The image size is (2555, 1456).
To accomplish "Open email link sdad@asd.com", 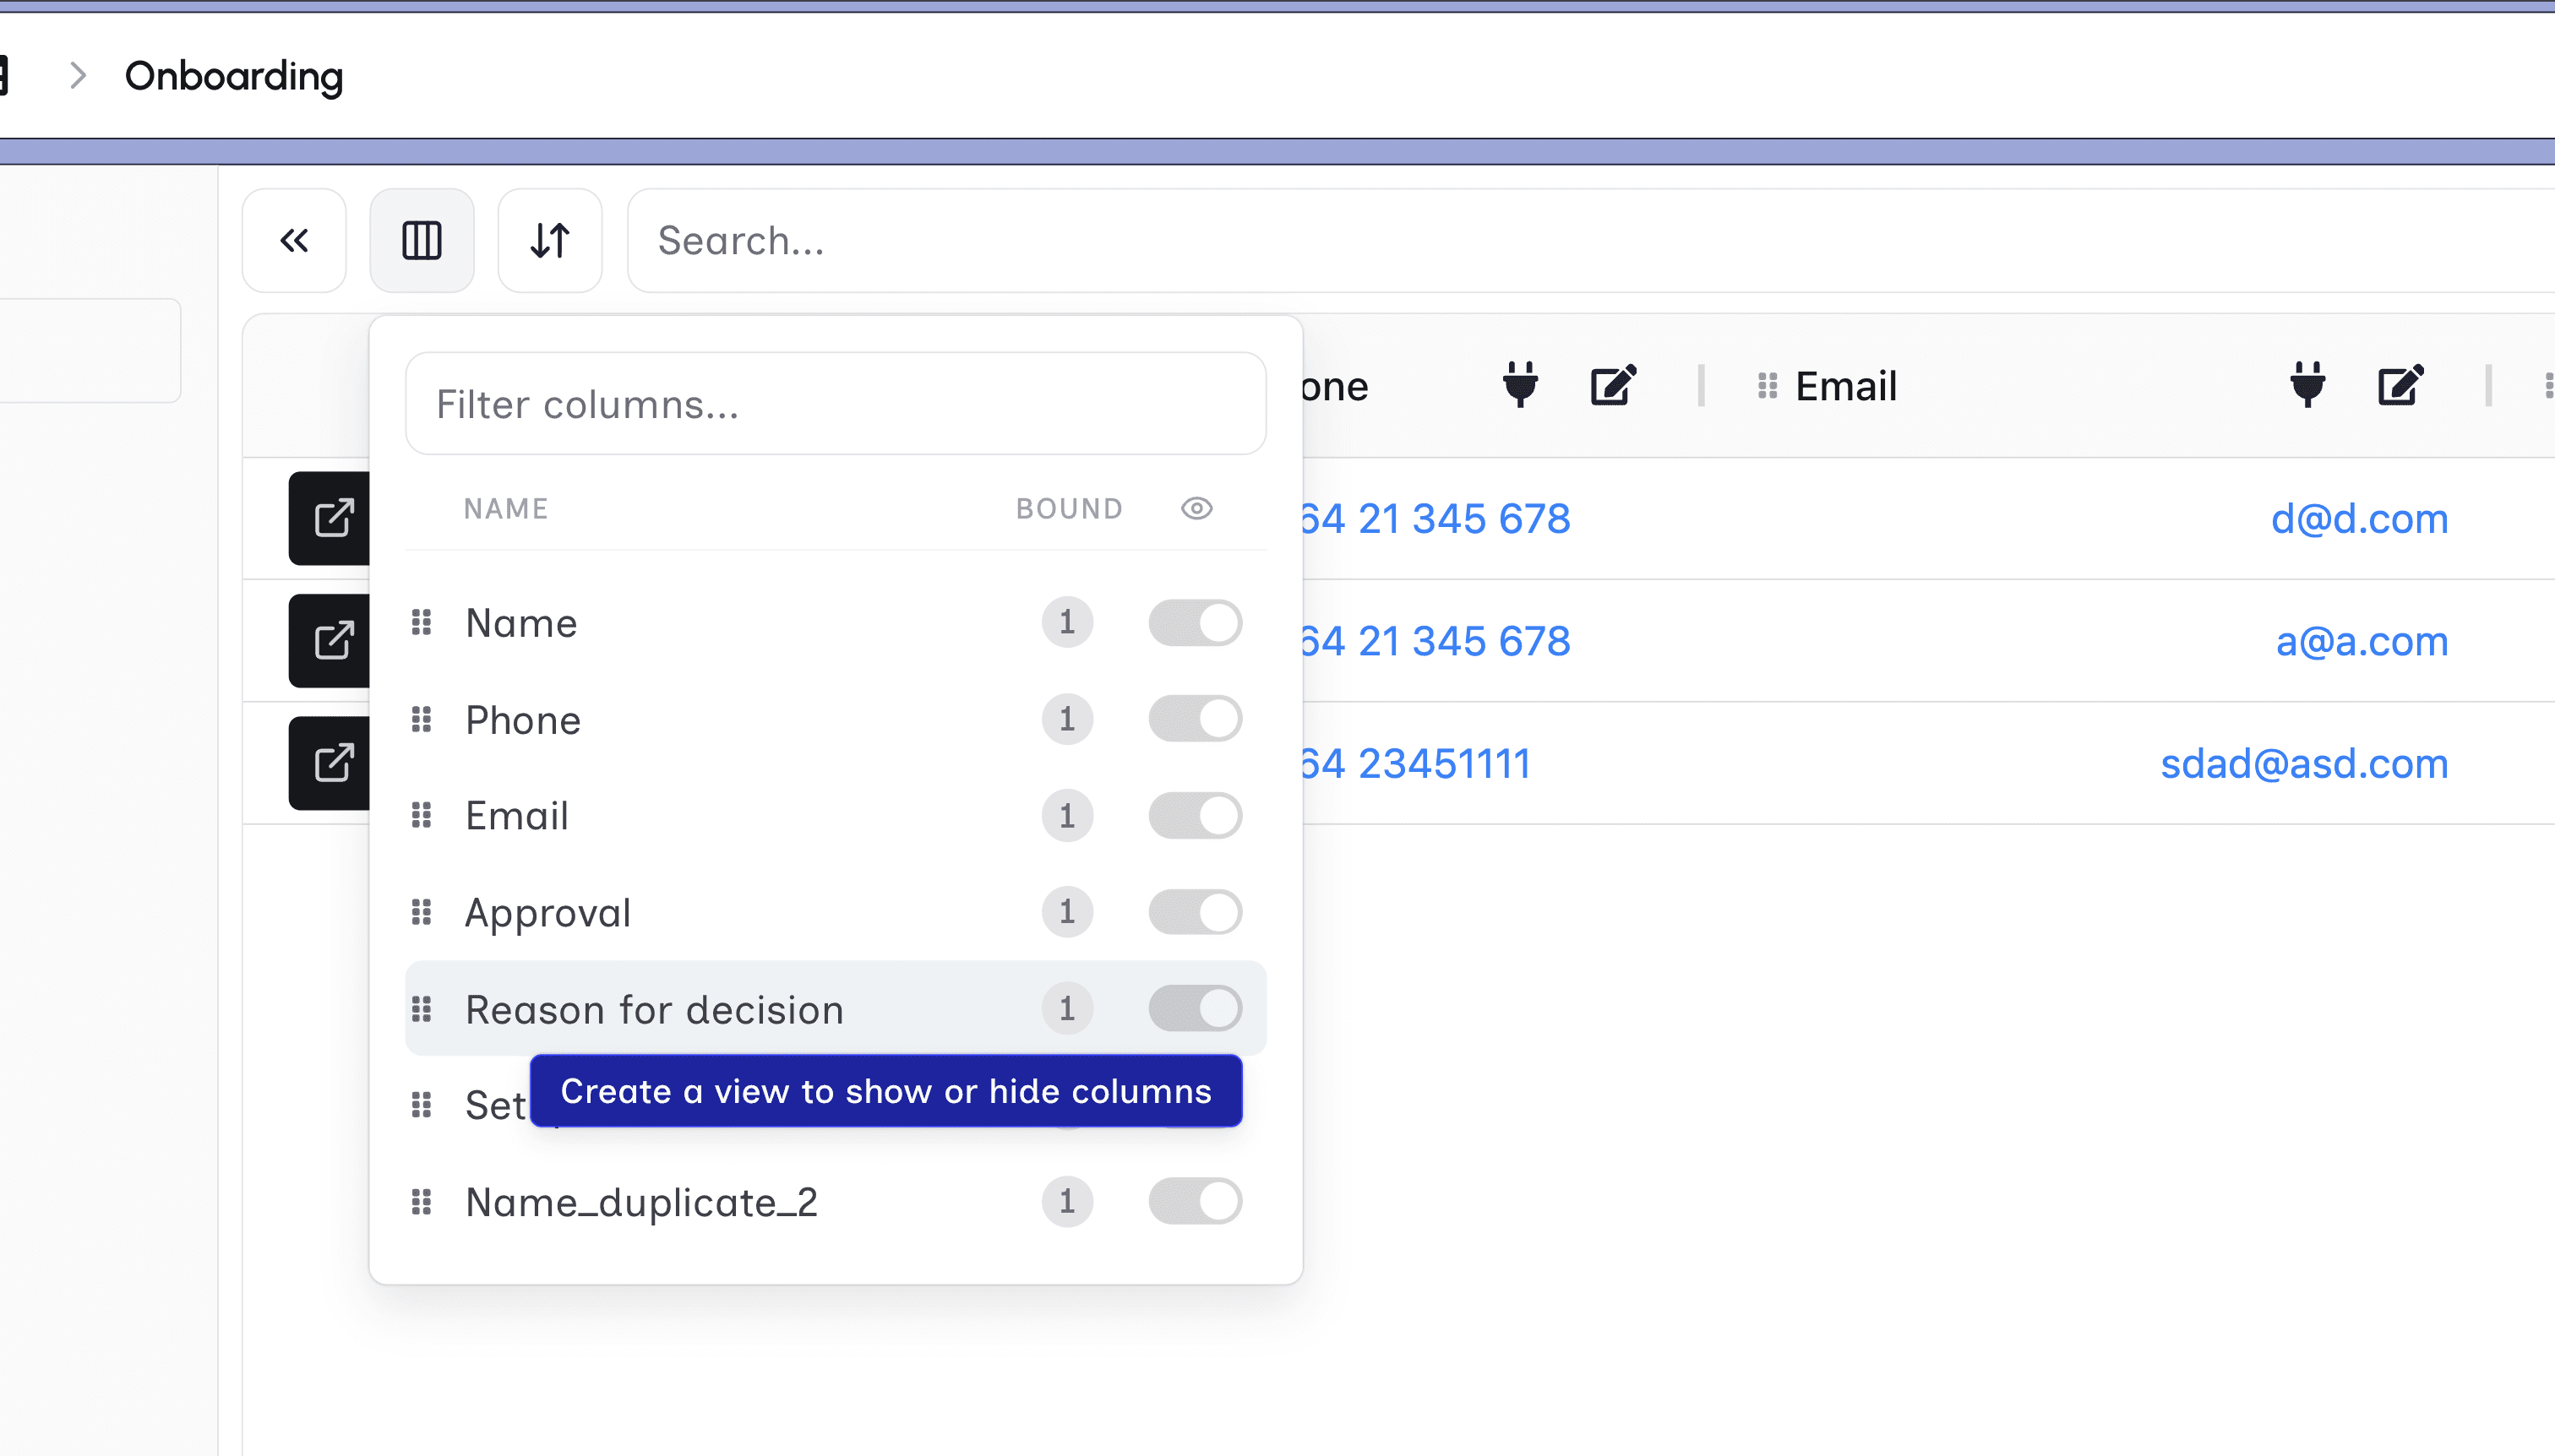I will [x=2305, y=764].
